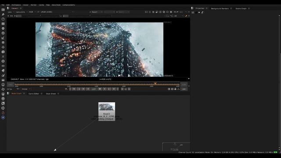Screen dimensions: 281x158
Task: Open the Edit menu
Action: pos(8,5)
